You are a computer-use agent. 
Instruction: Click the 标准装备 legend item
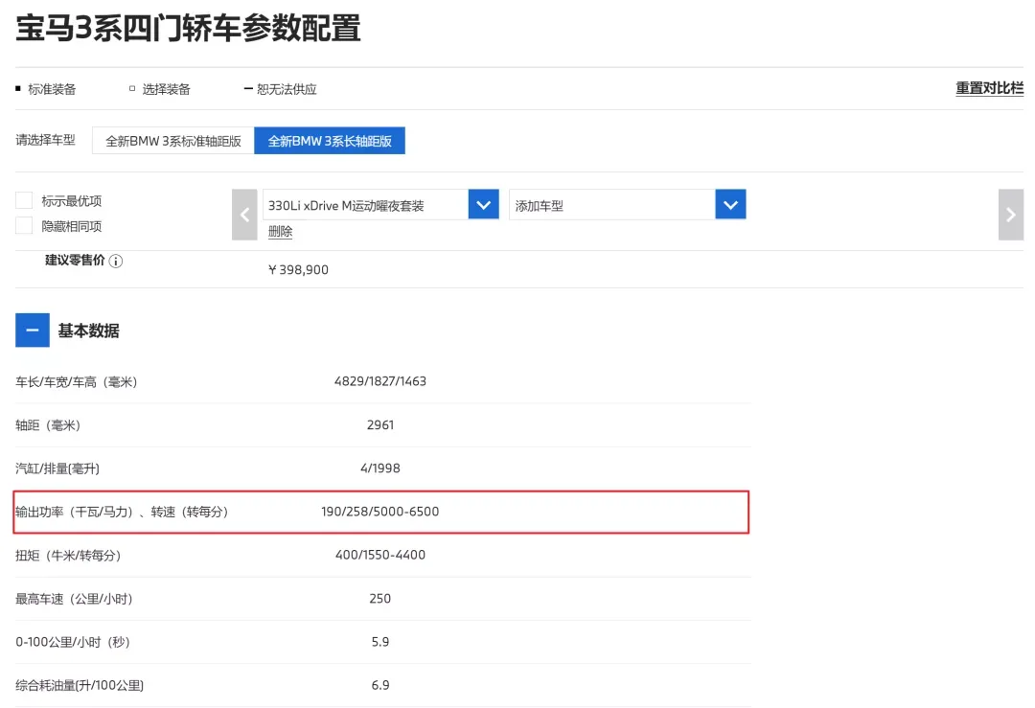click(46, 89)
